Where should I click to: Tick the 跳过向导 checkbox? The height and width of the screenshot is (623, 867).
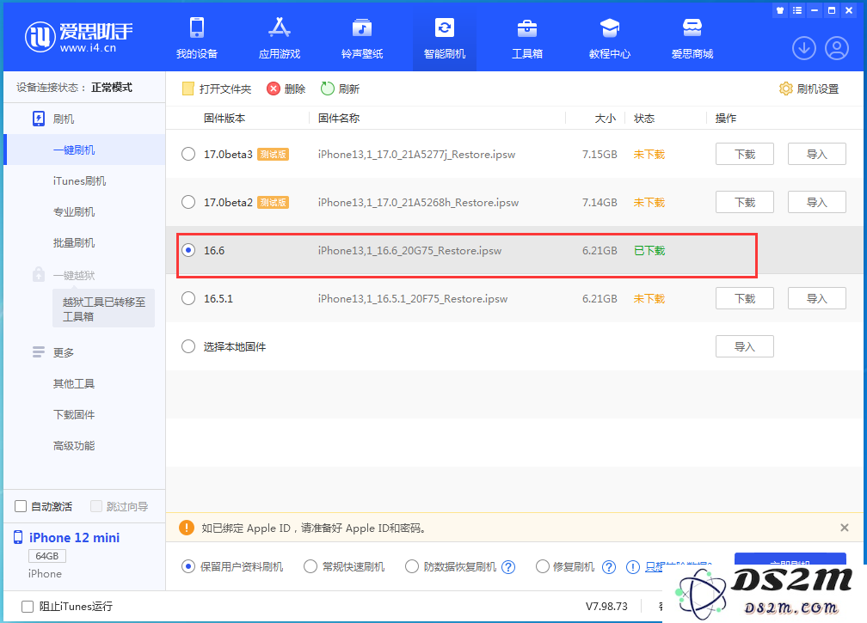point(96,506)
